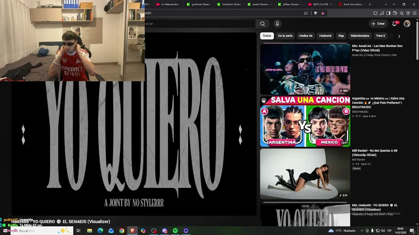Select the Para ti filter chip

pos(381,36)
